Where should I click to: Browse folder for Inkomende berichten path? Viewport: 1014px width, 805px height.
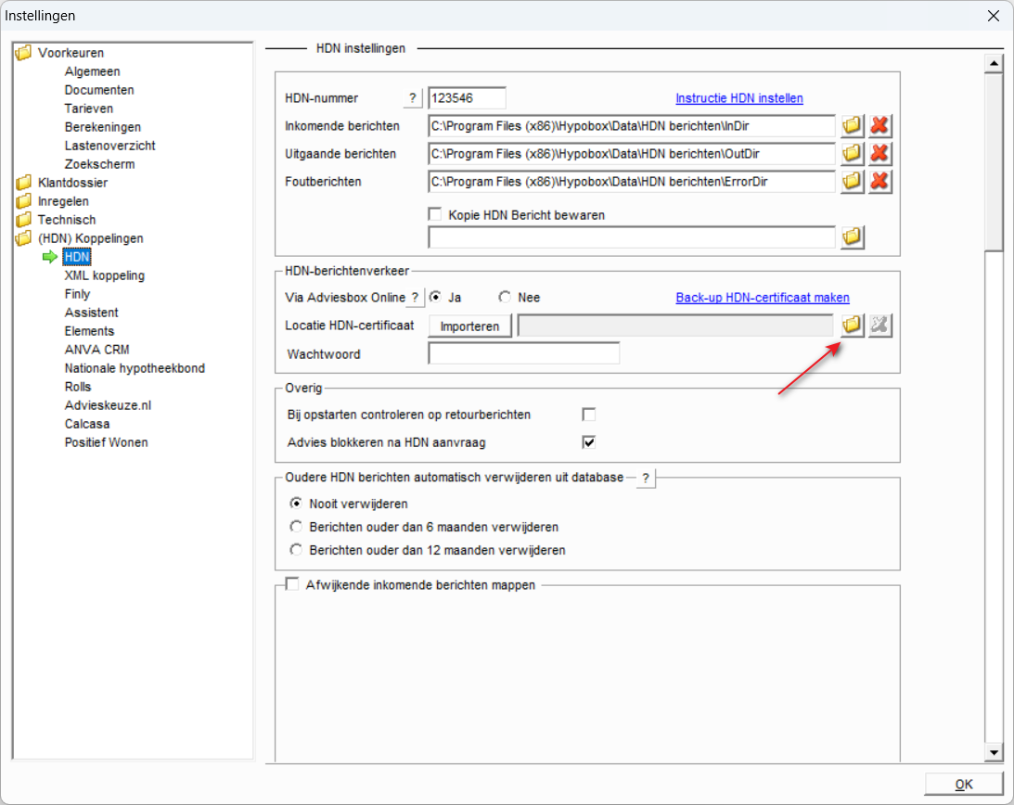(x=852, y=125)
